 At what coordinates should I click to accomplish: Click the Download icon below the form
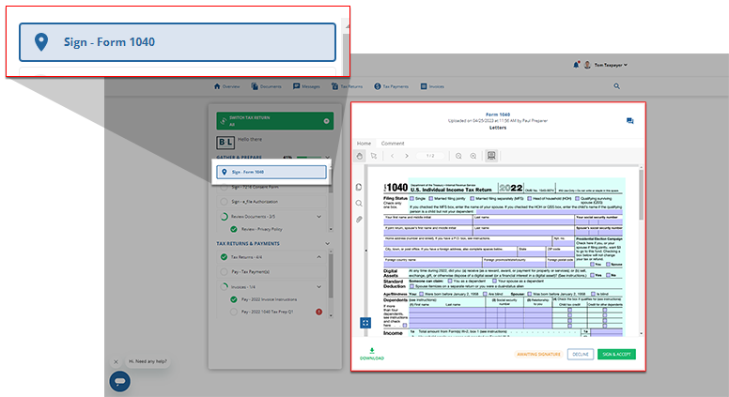click(x=372, y=354)
